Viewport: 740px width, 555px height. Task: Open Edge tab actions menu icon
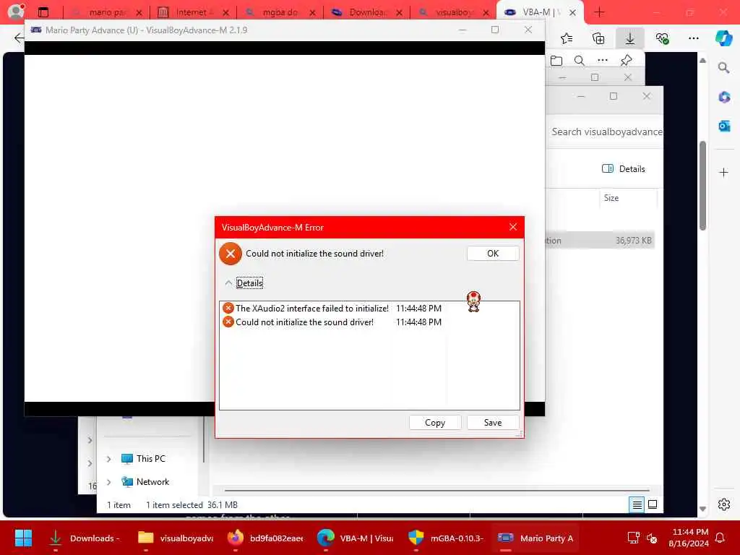point(43,12)
